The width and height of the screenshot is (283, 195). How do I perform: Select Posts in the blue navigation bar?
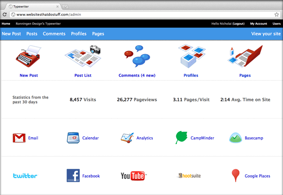click(x=32, y=34)
